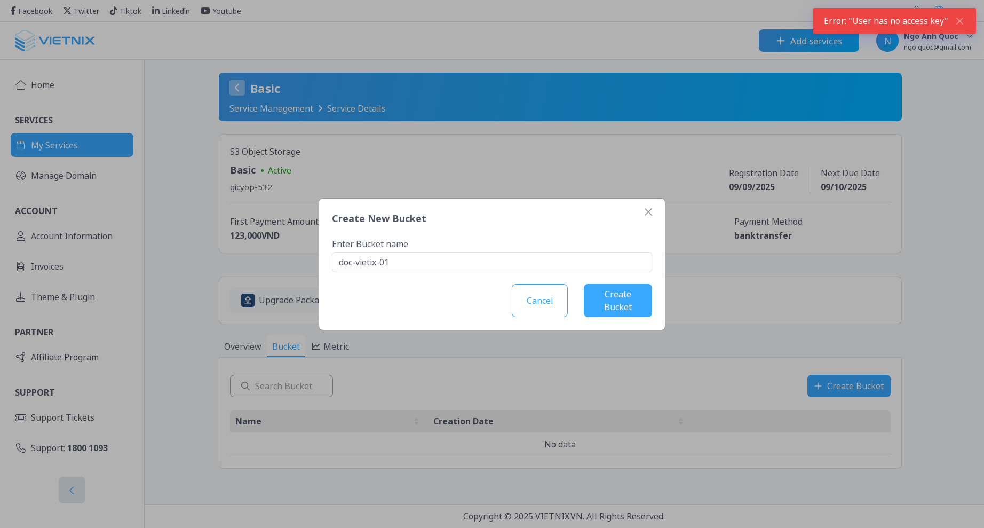Dismiss the 'User has no access key' error
This screenshot has height=528, width=984.
(x=959, y=21)
